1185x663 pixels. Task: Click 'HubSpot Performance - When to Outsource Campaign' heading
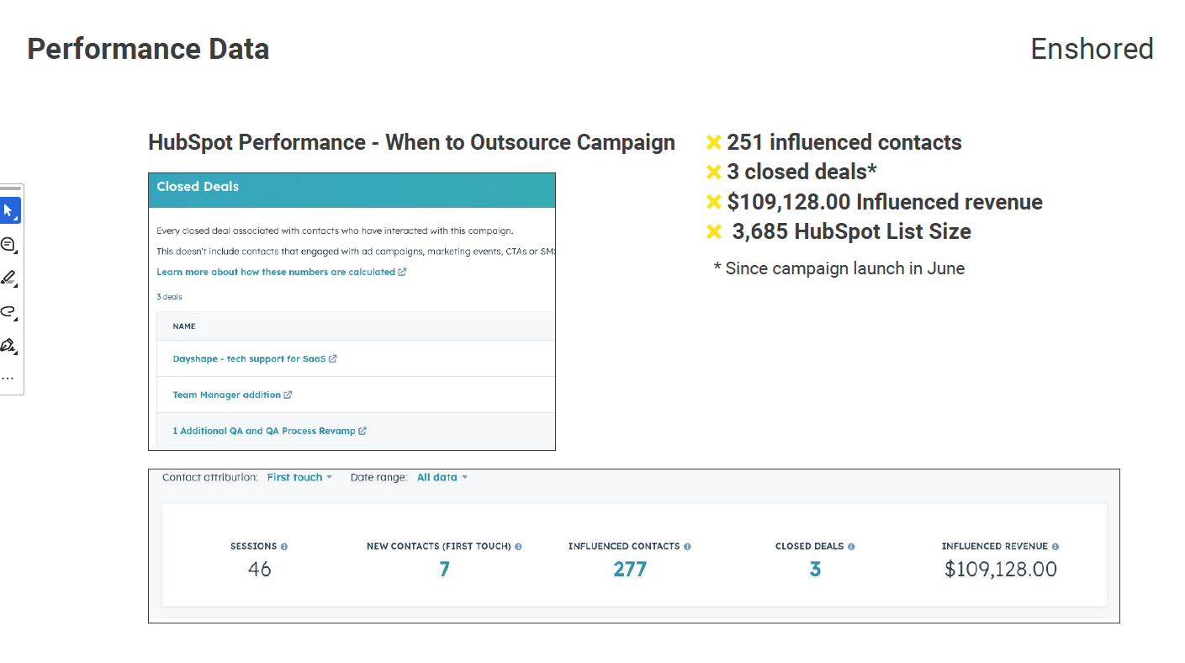pyautogui.click(x=411, y=142)
